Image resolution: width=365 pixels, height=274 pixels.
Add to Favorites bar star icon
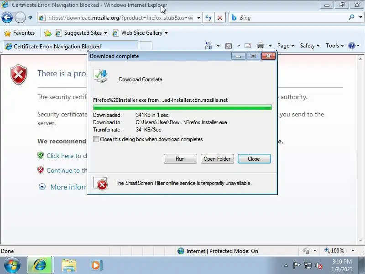(48, 33)
